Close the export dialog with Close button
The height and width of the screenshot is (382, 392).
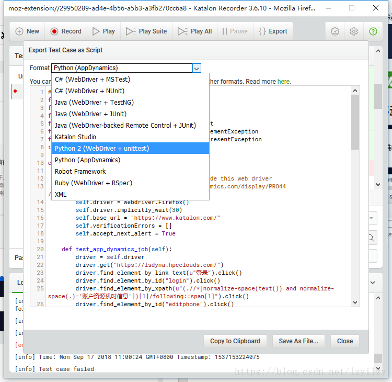click(345, 341)
